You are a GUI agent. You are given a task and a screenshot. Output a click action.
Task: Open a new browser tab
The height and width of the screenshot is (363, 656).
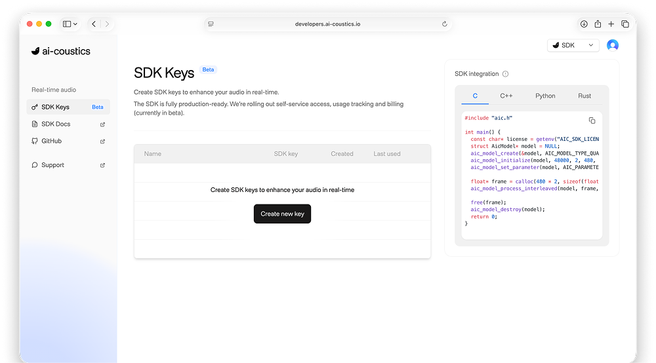point(611,24)
